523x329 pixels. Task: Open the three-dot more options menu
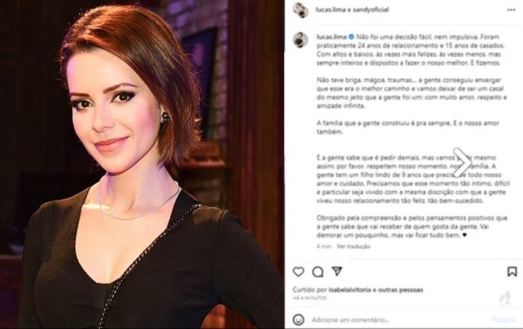pyautogui.click(x=511, y=10)
